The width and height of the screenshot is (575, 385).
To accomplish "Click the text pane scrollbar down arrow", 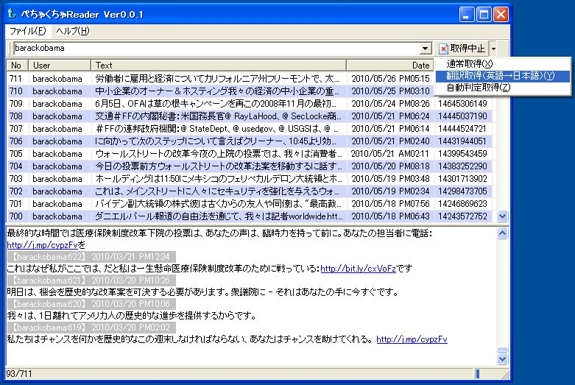I will [502, 359].
